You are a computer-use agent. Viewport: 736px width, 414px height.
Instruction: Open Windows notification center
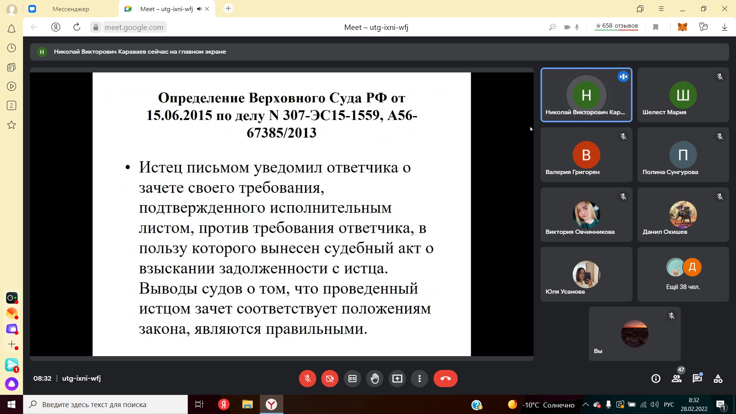[x=721, y=405]
